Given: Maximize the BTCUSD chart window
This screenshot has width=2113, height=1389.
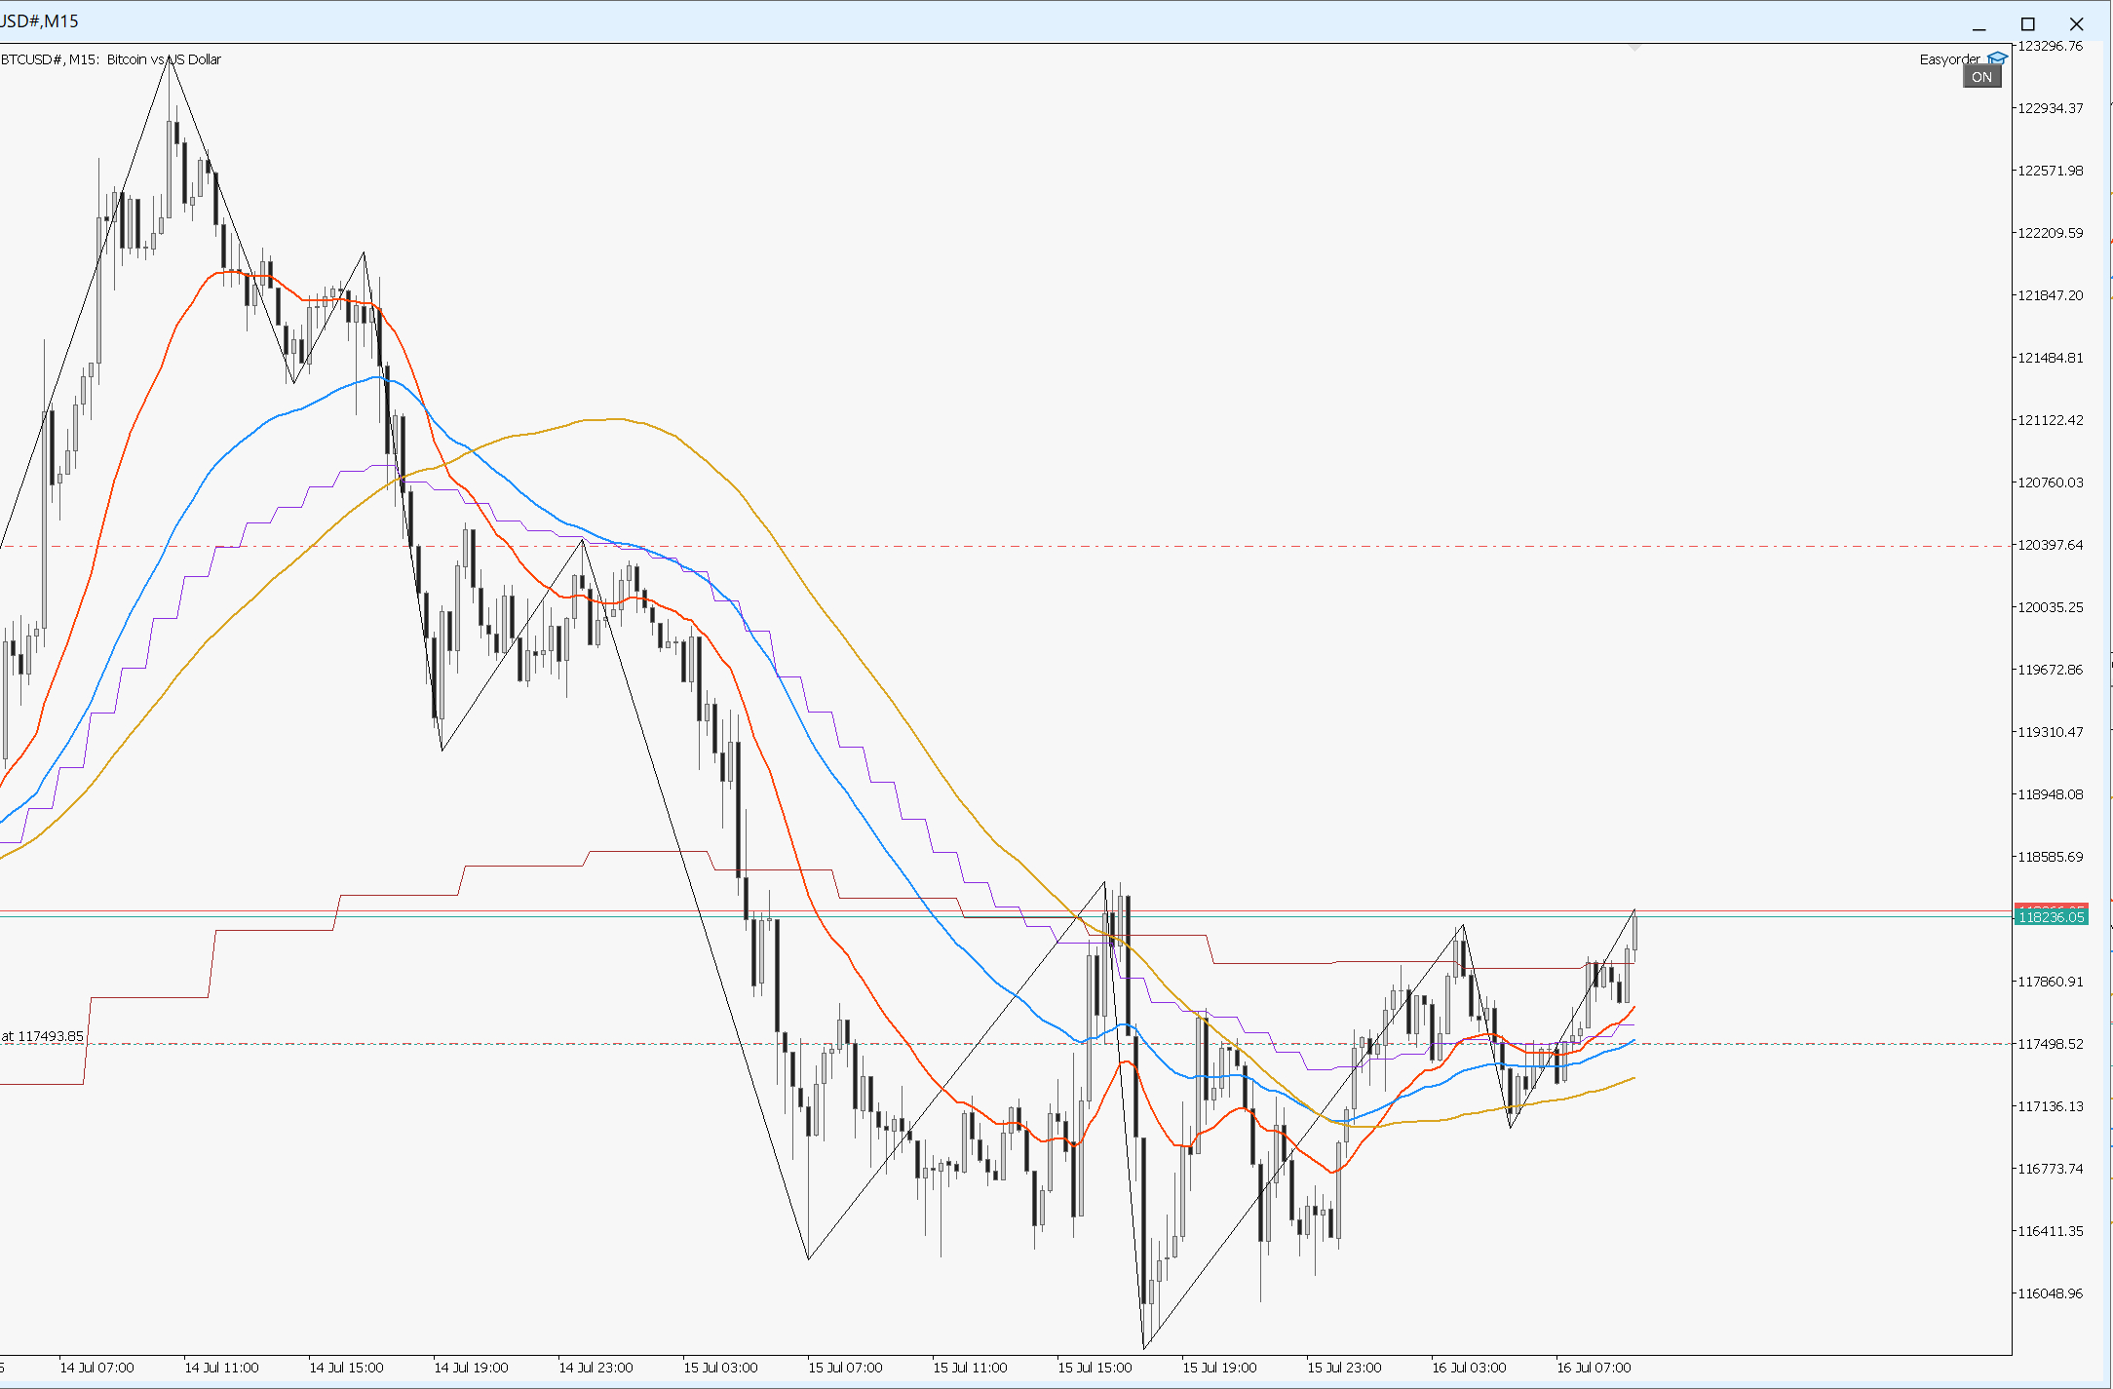Looking at the screenshot, I should (x=2027, y=24).
